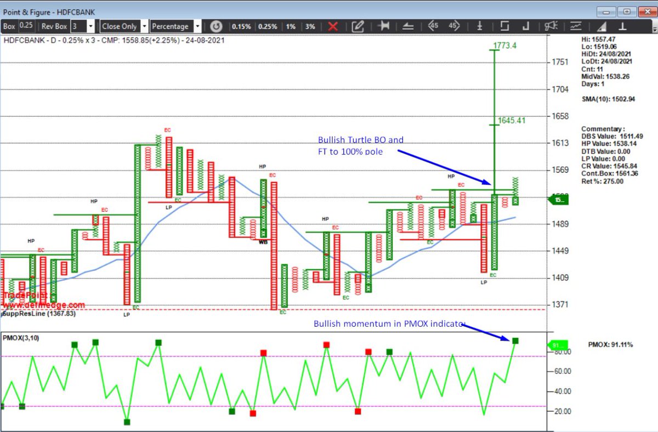Open the pencil edit annotation tool
The width and height of the screenshot is (658, 432).
(358, 26)
